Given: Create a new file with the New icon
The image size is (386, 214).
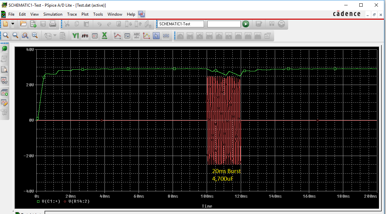Looking at the screenshot, I should click(5, 24).
